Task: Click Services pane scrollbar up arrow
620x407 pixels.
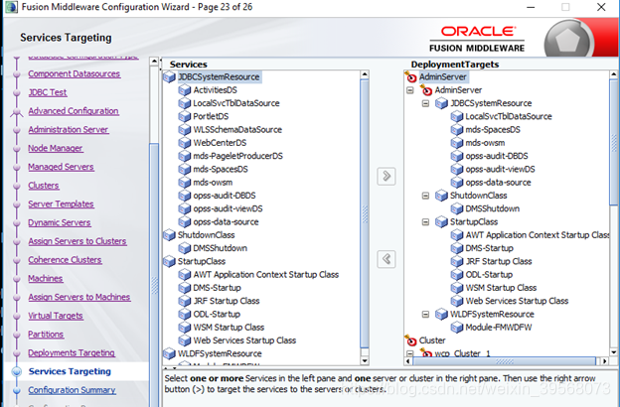Action: pyautogui.click(x=365, y=74)
